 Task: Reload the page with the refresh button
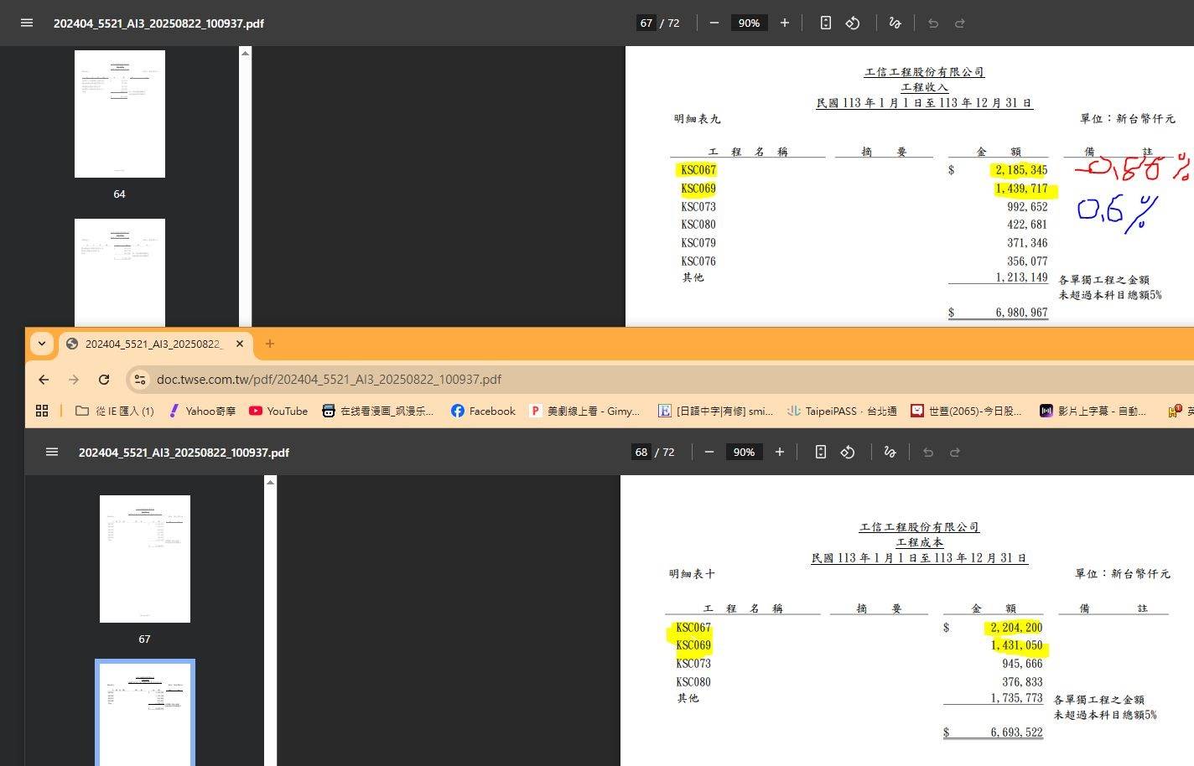pyautogui.click(x=104, y=380)
